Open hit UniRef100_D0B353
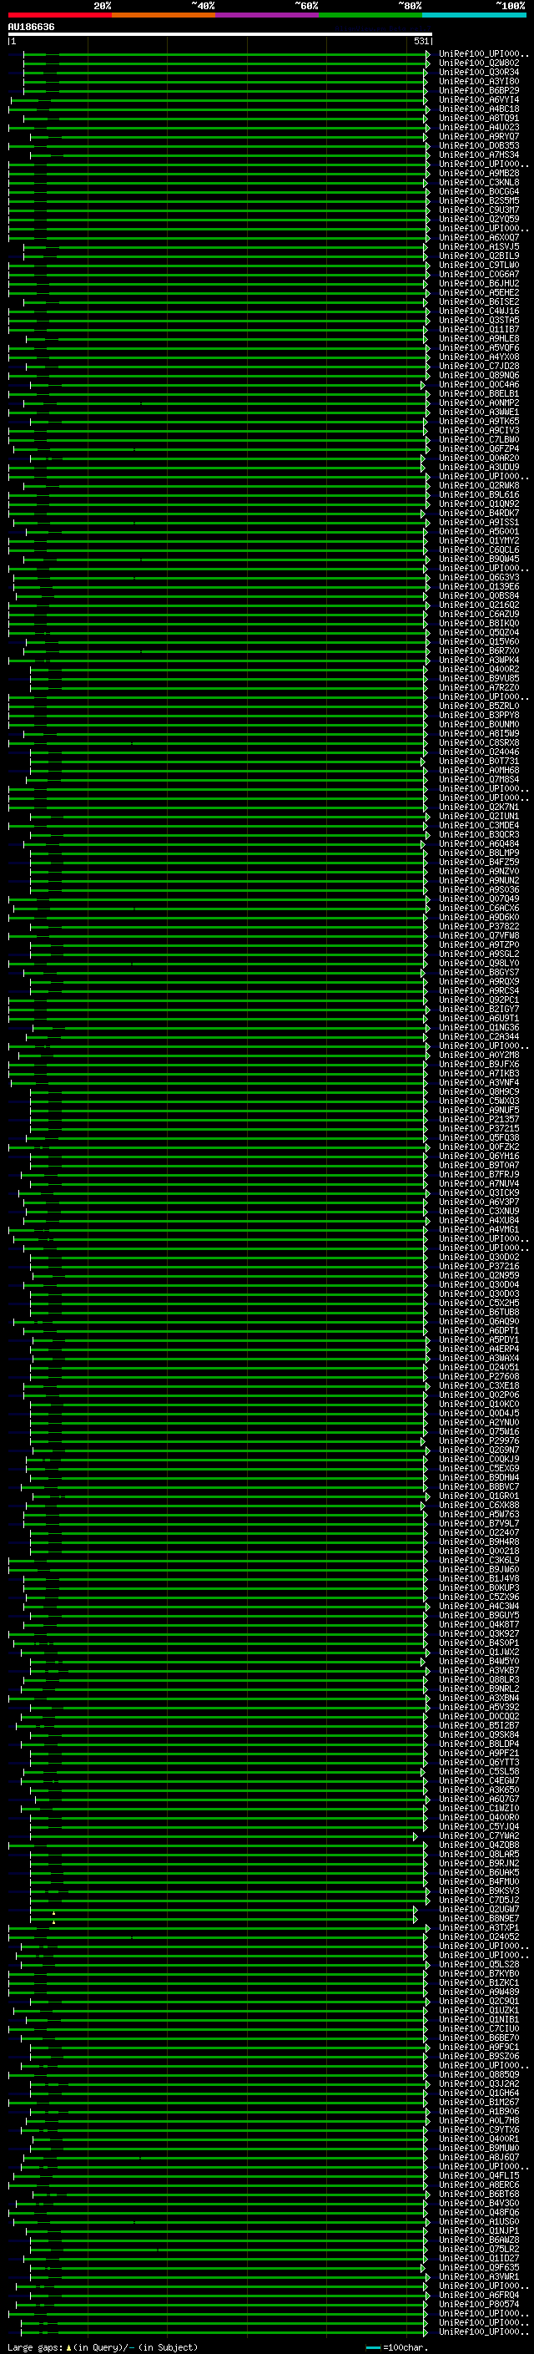The width and height of the screenshot is (534, 2354). pyautogui.click(x=479, y=145)
